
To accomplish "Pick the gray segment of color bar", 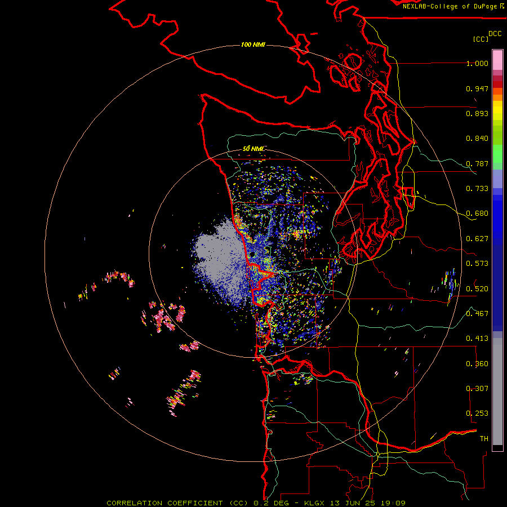I will pyautogui.click(x=497, y=392).
